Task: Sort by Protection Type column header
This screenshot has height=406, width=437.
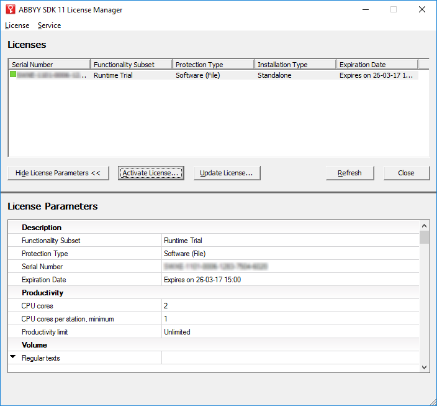Action: [213, 65]
